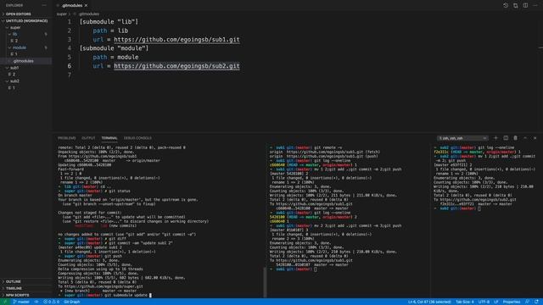Open terminal selector dropdown
The image size is (543, 305).
[462, 138]
